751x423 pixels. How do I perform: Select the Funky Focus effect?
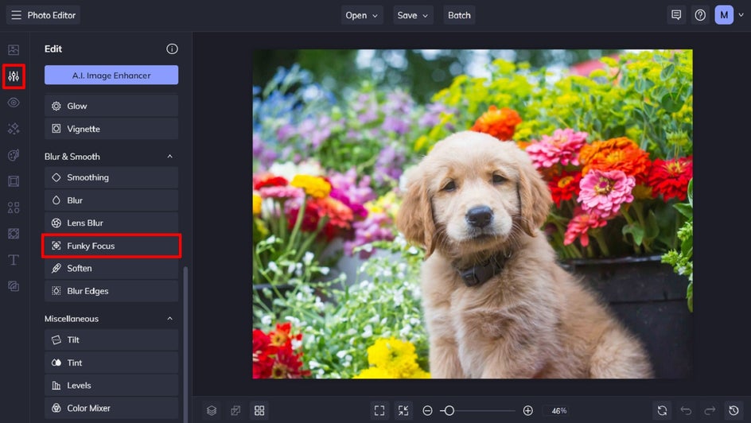[111, 246]
